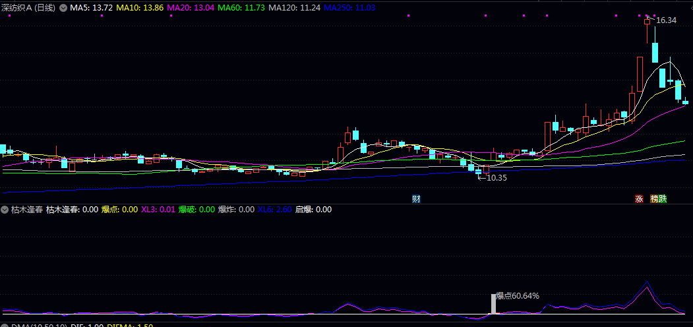Click the 启爆: 0.00 label

313,210
